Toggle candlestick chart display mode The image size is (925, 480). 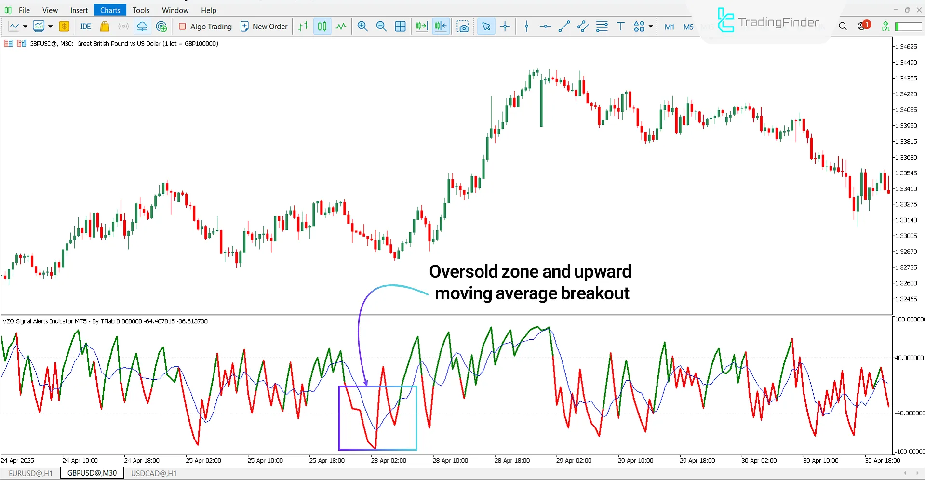pyautogui.click(x=322, y=27)
